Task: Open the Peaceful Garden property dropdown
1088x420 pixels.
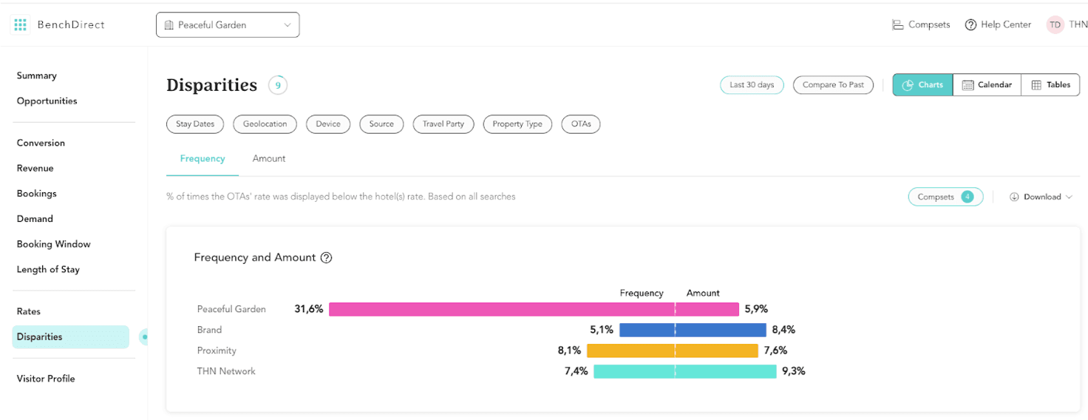Action: 228,25
